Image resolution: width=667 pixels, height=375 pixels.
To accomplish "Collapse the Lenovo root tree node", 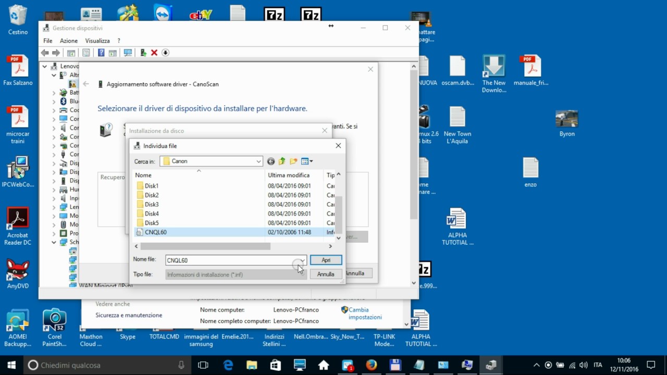I will pos(45,66).
